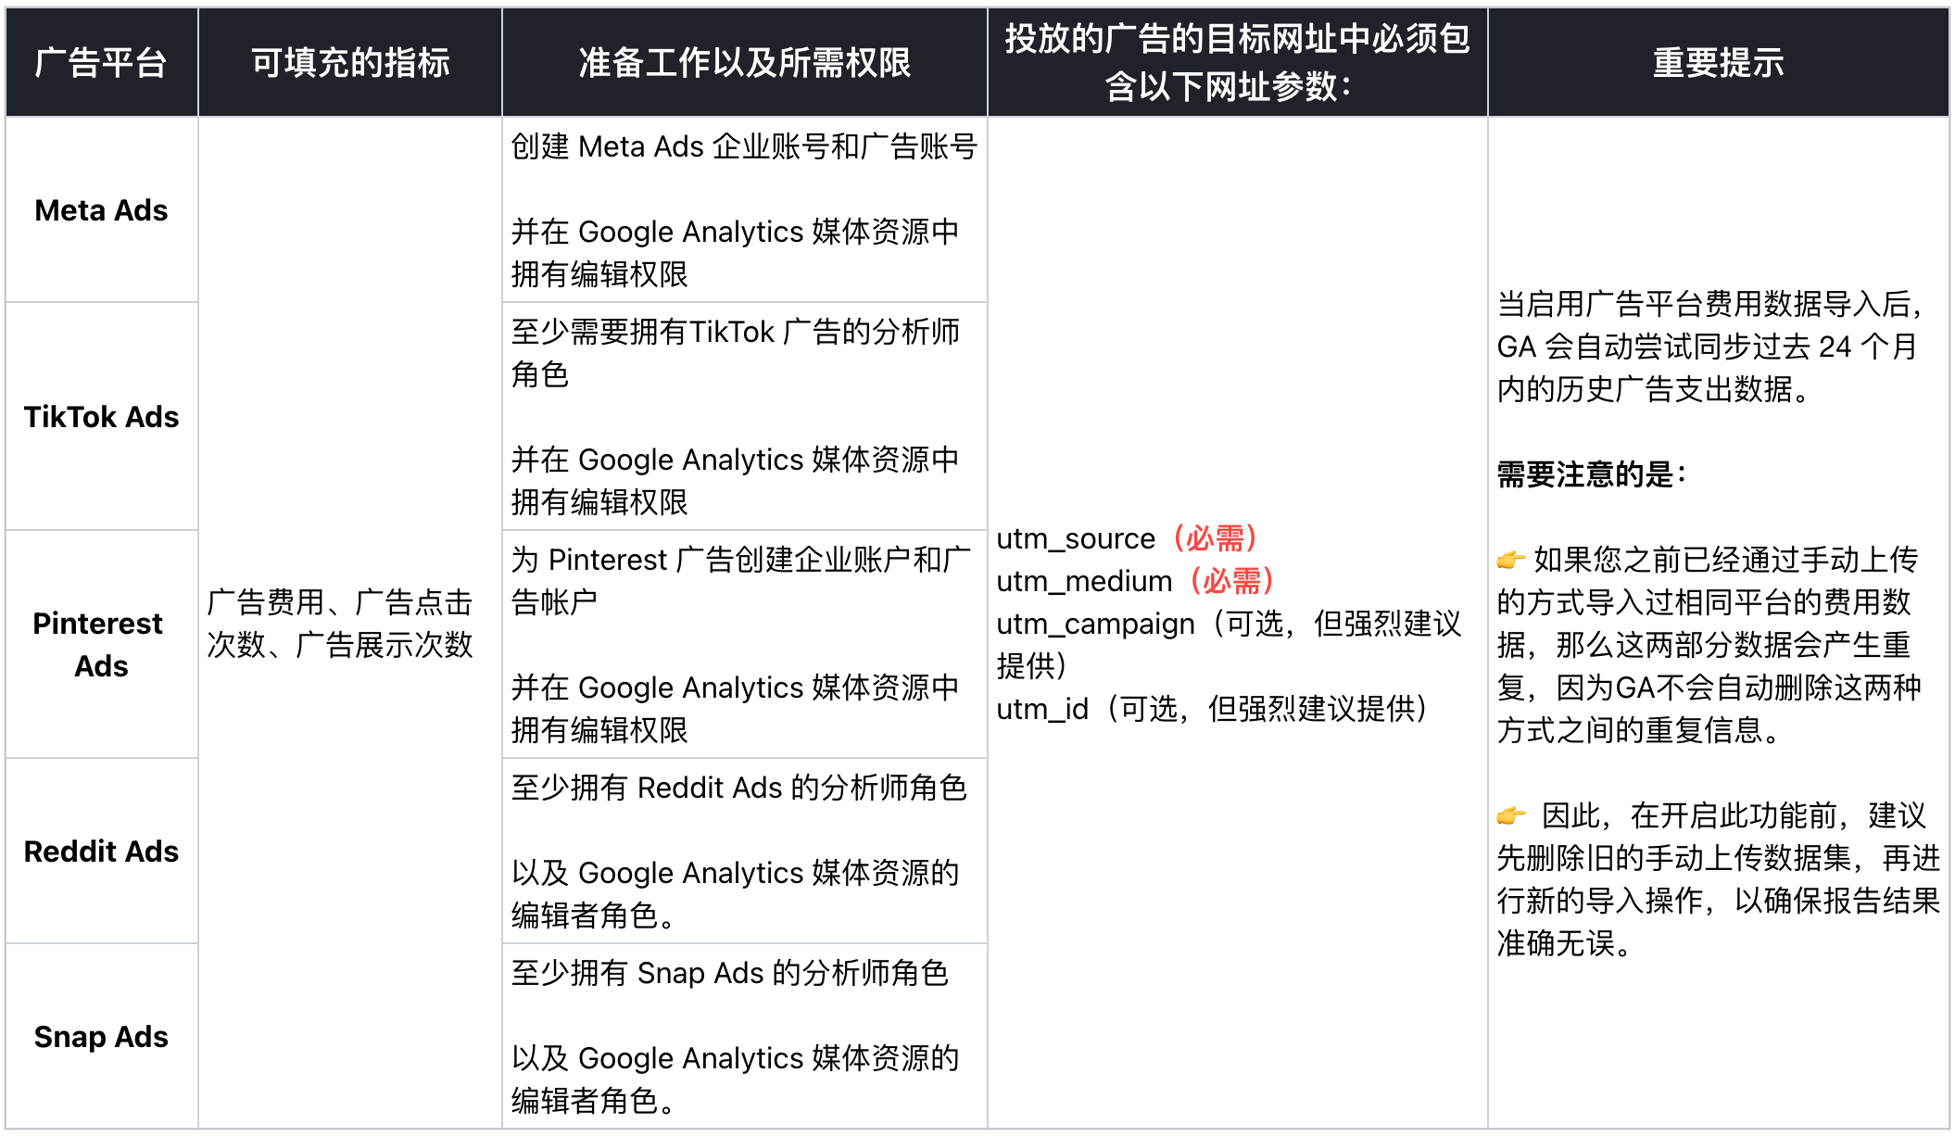The width and height of the screenshot is (1955, 1136).
Task: Select the Snap Ads platform row label
Action: [100, 1036]
